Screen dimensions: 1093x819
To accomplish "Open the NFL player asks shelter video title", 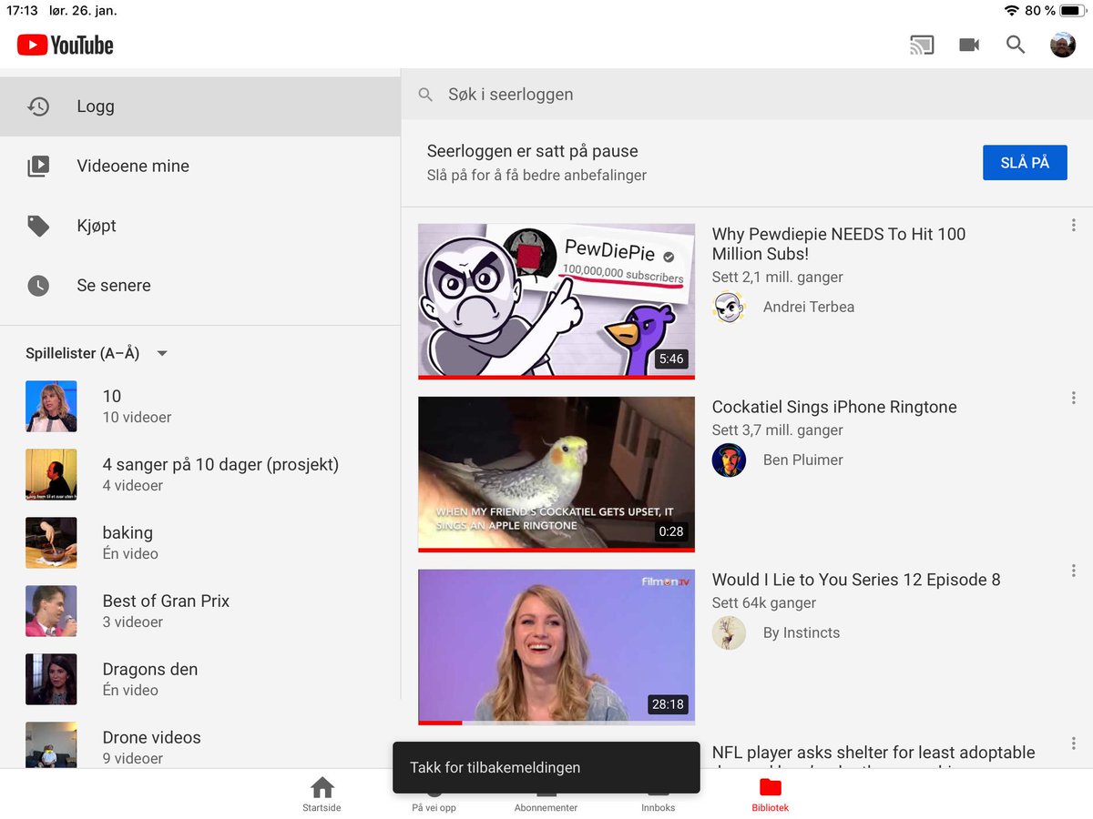I will coord(873,755).
